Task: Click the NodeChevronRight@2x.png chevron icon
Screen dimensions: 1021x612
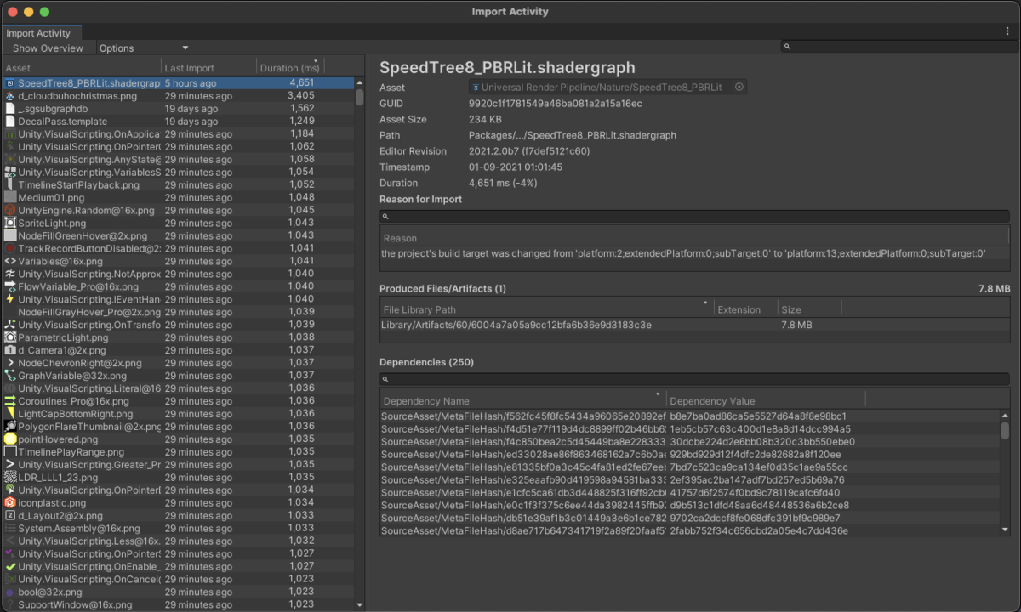Action: (x=10, y=363)
